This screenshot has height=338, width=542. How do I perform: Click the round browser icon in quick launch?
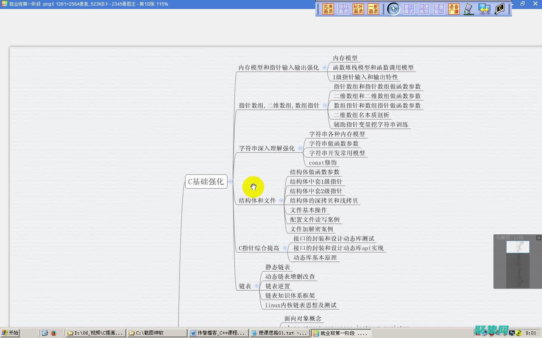[54, 333]
